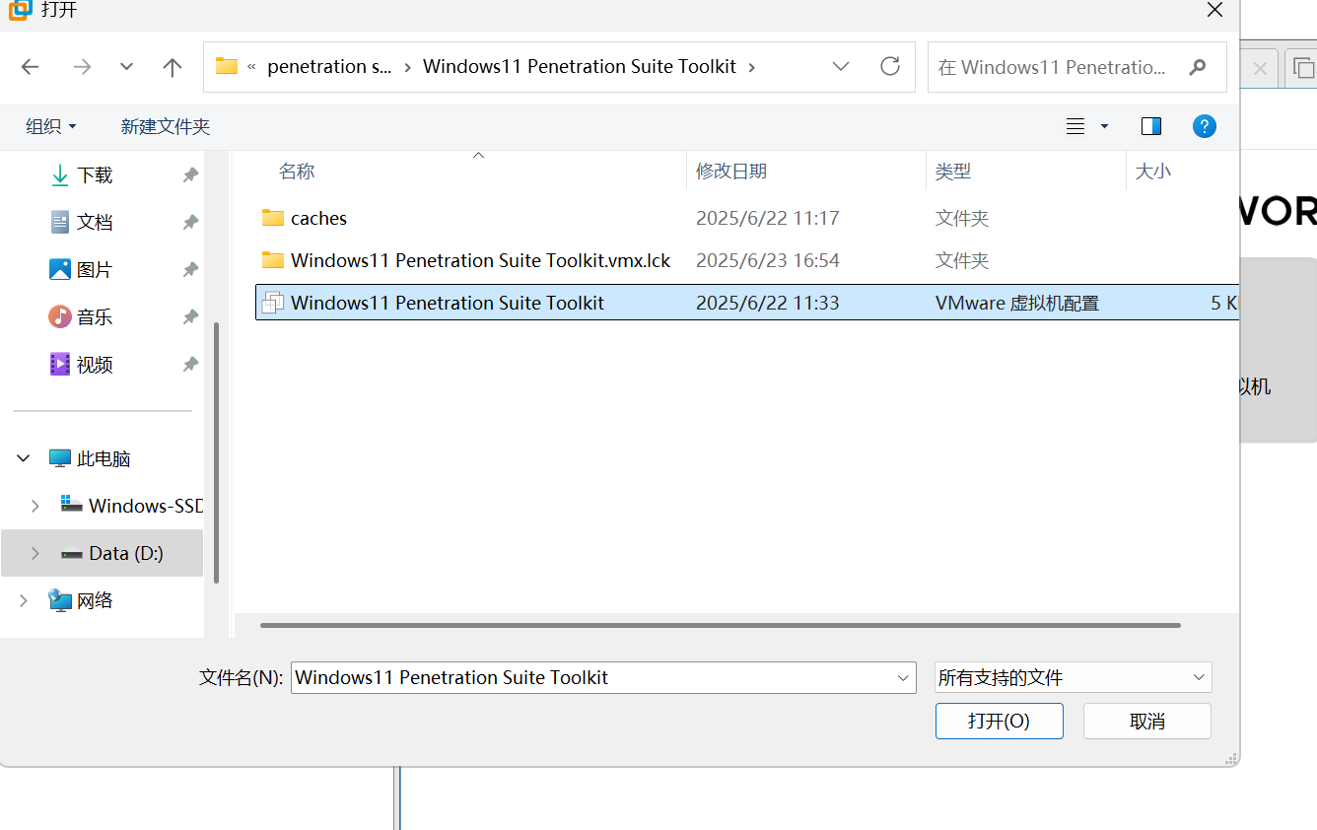This screenshot has width=1317, height=830.
Task: Click the windows icon in background VMware toolbar
Action: [1303, 68]
